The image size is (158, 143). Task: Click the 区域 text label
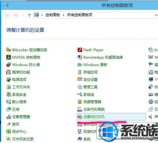(x=16, y=109)
